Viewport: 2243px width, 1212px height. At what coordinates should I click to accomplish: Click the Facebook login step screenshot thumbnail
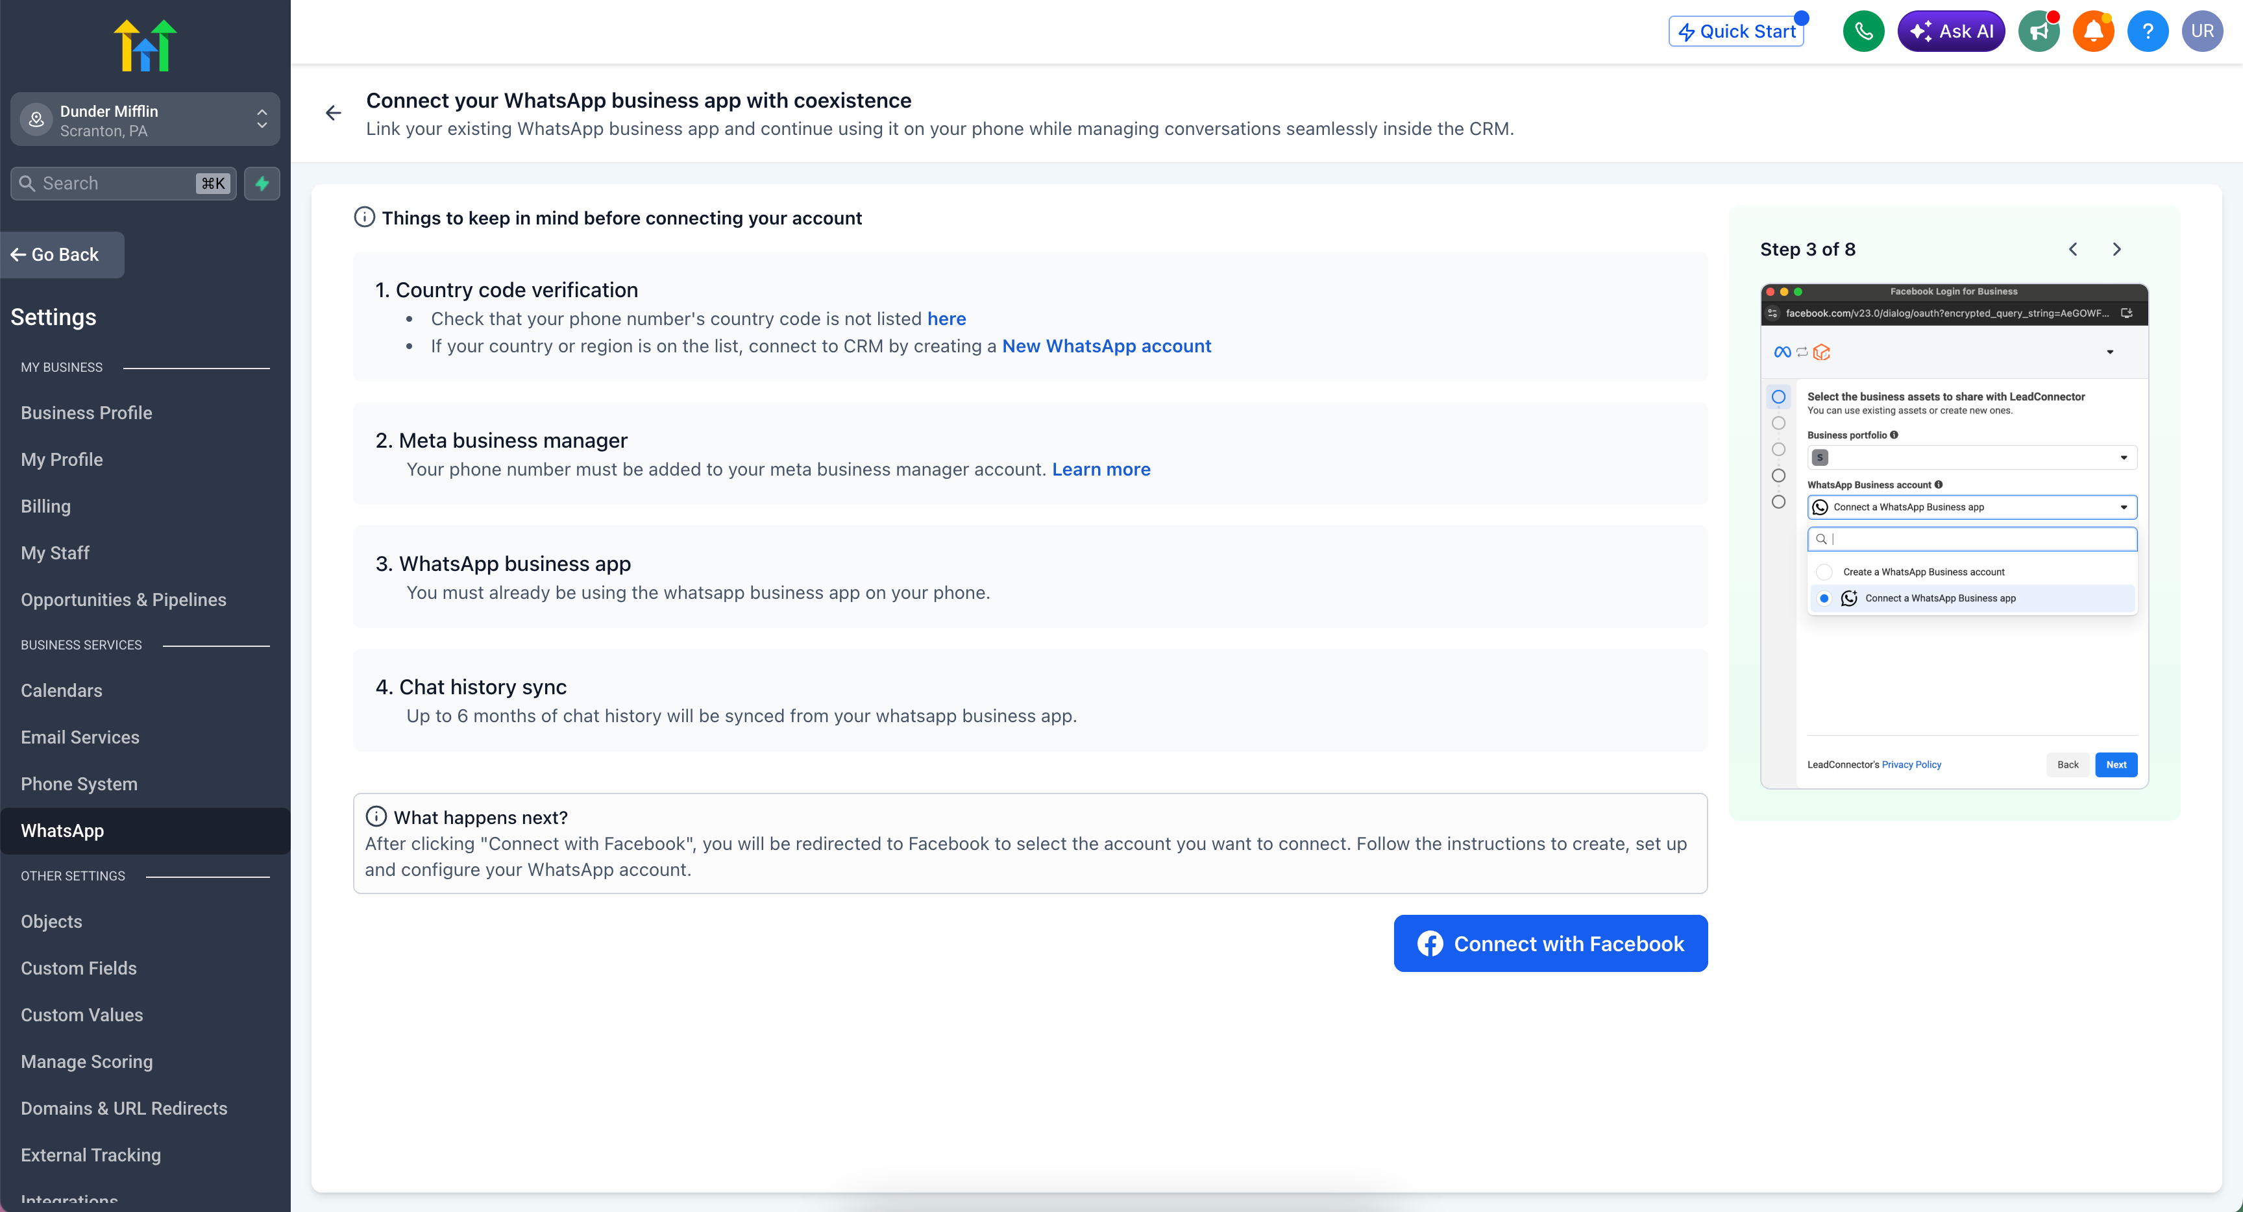[x=1954, y=535]
